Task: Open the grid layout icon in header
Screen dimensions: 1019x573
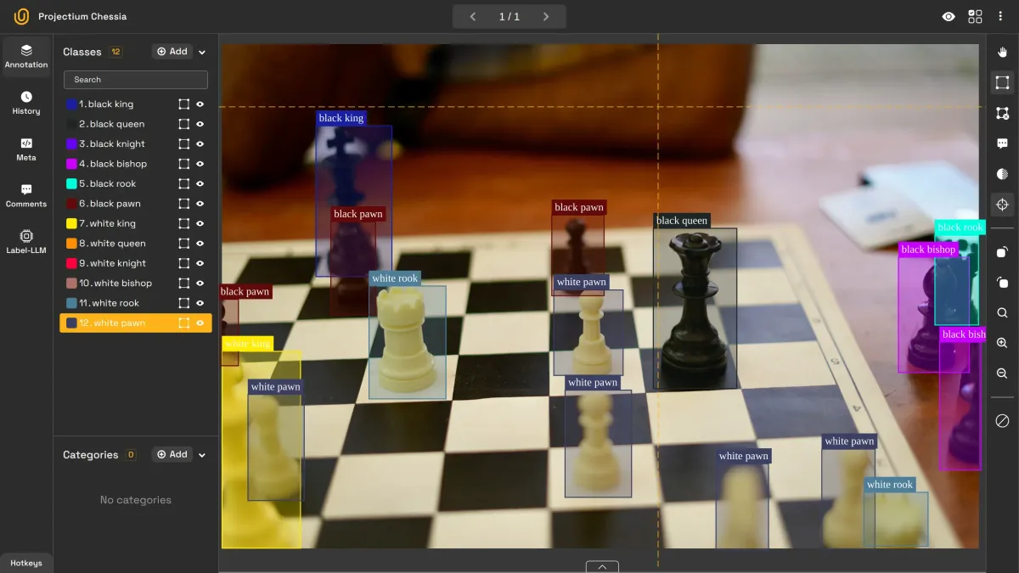Action: [x=975, y=17]
